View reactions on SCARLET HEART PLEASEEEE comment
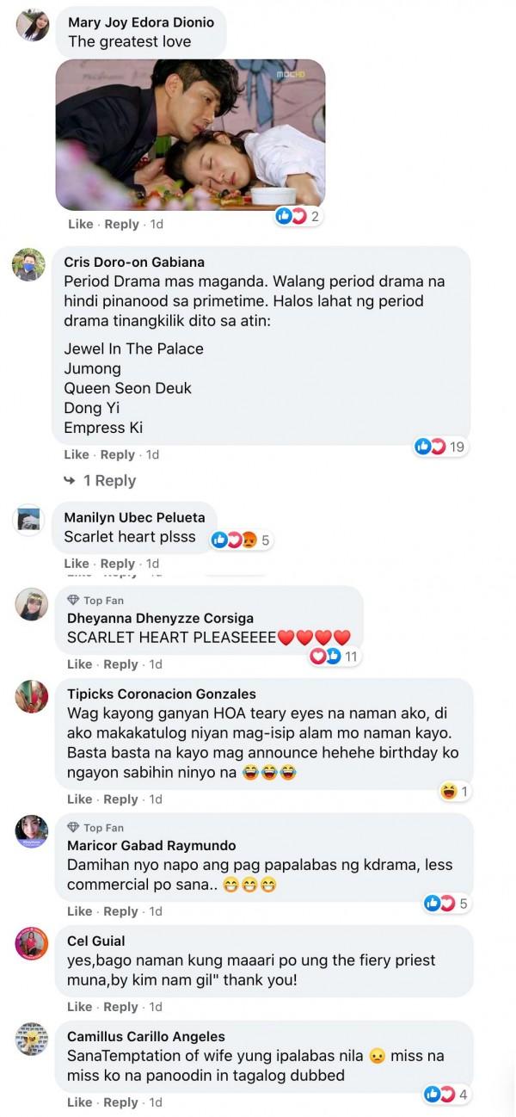 334,657
